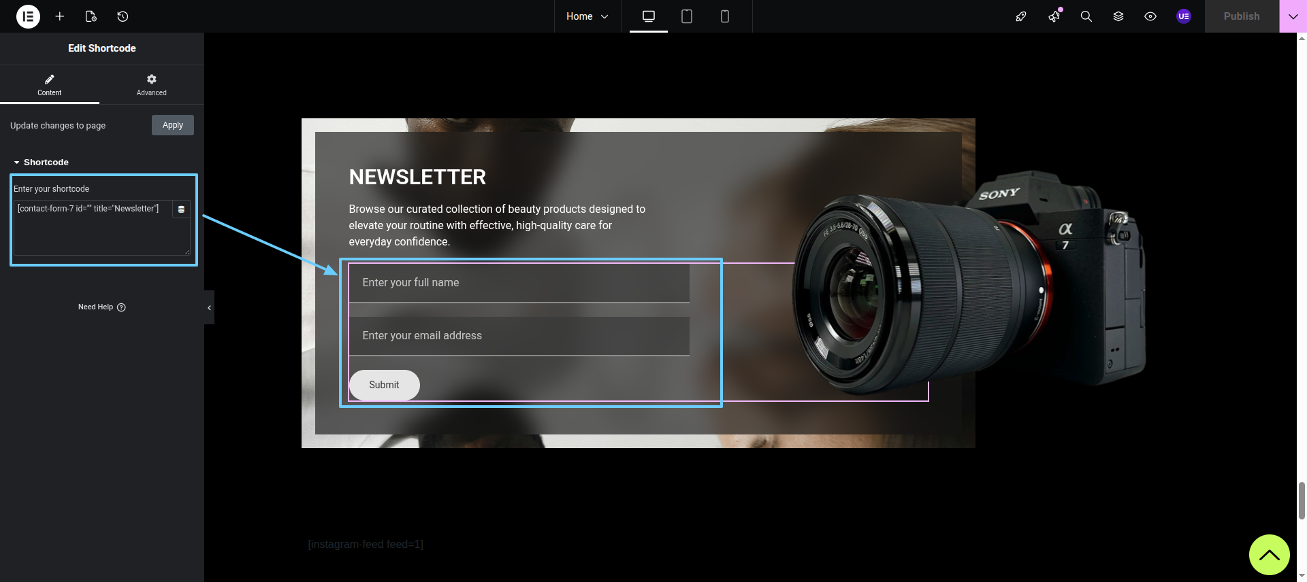Open What's New megaphone notifications
The image size is (1307, 582).
(x=1054, y=16)
